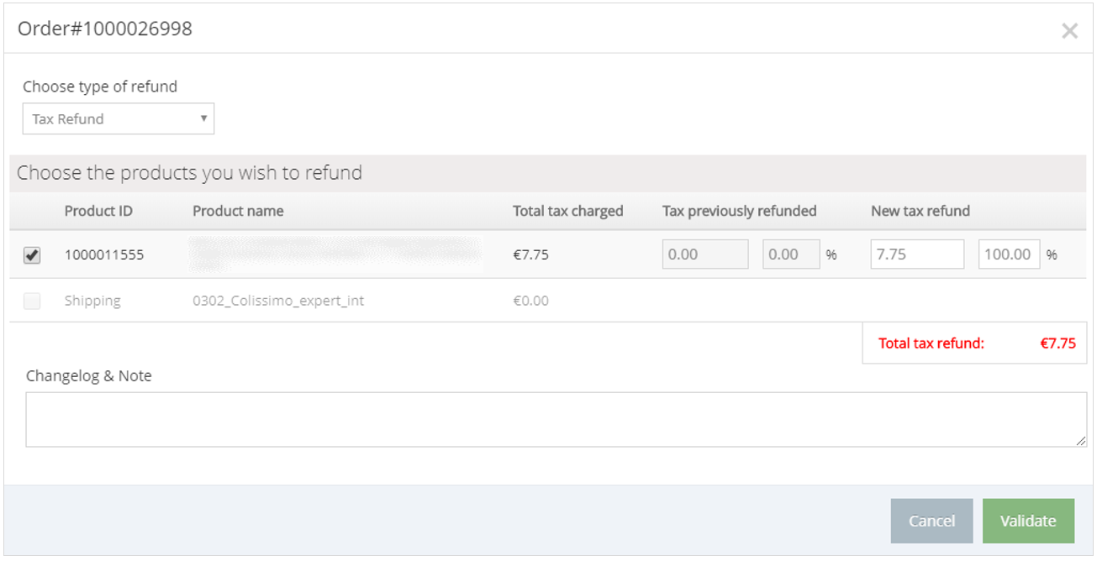Uncheck the product 1000011555 checkbox
Image resolution: width=1097 pixels, height=561 pixels.
(32, 255)
